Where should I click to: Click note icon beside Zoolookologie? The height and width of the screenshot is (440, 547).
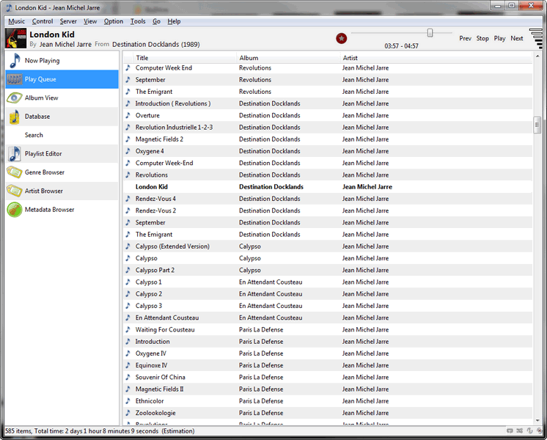tap(128, 413)
